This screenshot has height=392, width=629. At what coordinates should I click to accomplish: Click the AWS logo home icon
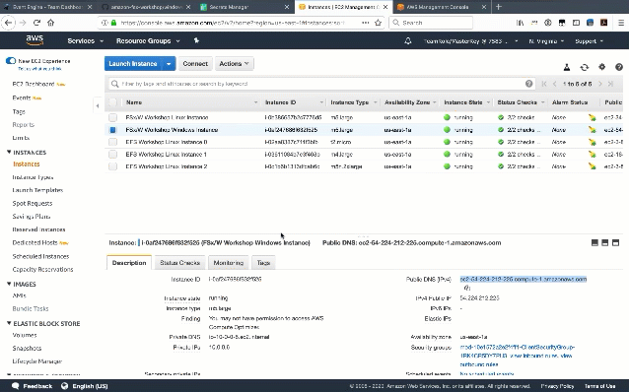[x=35, y=40]
